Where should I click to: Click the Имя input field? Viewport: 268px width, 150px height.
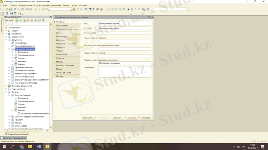[x=125, y=23]
